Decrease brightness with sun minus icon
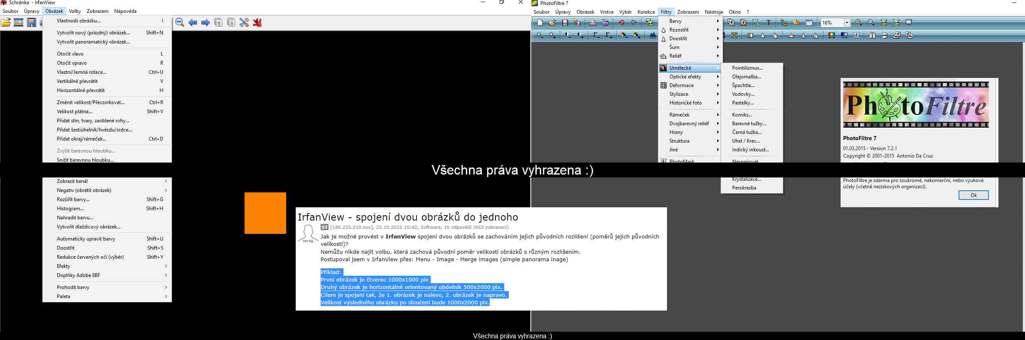Image resolution: width=1025 pixels, height=340 pixels. [540, 36]
